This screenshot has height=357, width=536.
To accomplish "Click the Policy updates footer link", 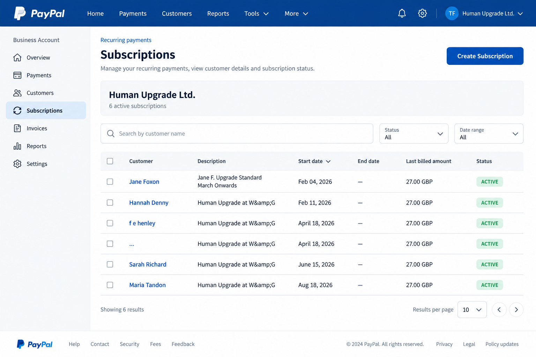I will click(502, 344).
